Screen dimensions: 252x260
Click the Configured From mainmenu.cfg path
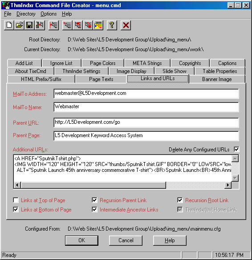pyautogui.click(x=144, y=229)
